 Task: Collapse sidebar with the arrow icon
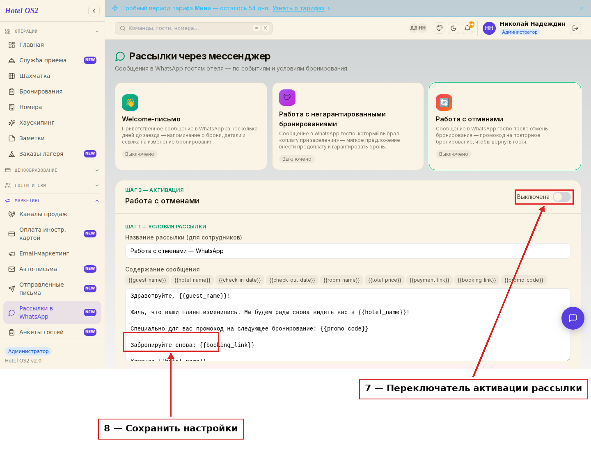tap(94, 11)
